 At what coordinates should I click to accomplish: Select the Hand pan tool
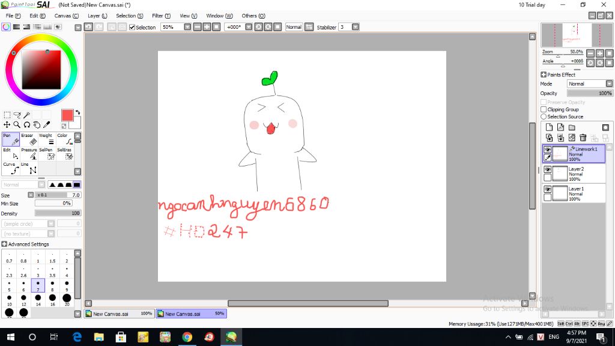point(37,125)
